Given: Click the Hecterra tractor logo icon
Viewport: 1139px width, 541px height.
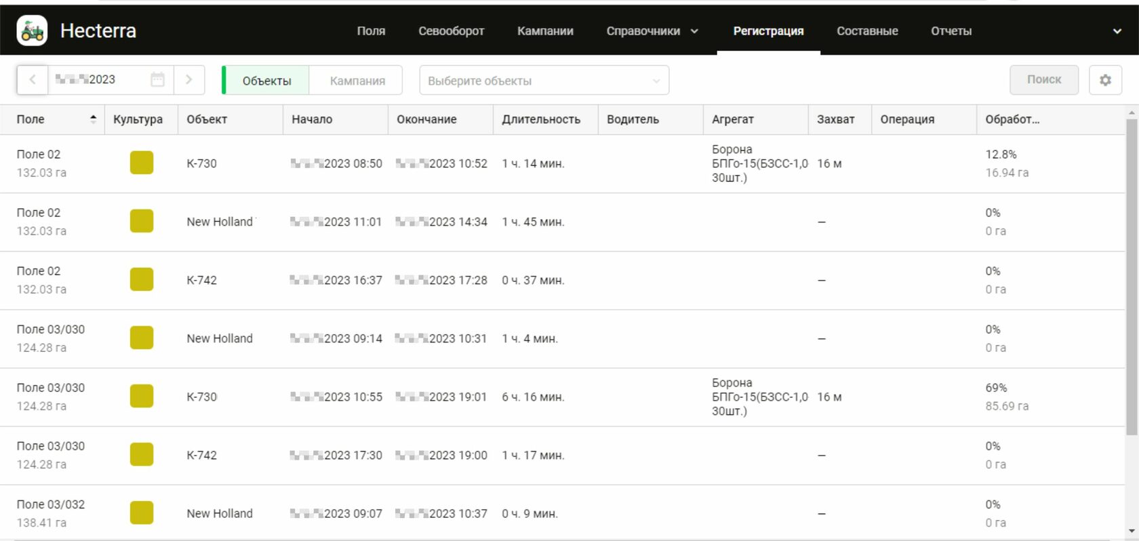Looking at the screenshot, I should pos(32,31).
